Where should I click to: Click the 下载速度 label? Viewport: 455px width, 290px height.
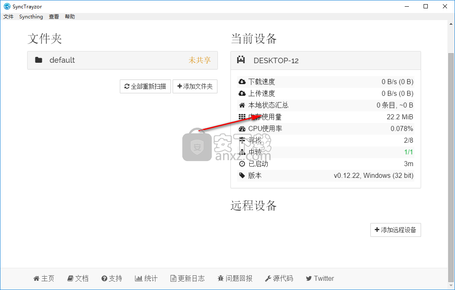261,82
